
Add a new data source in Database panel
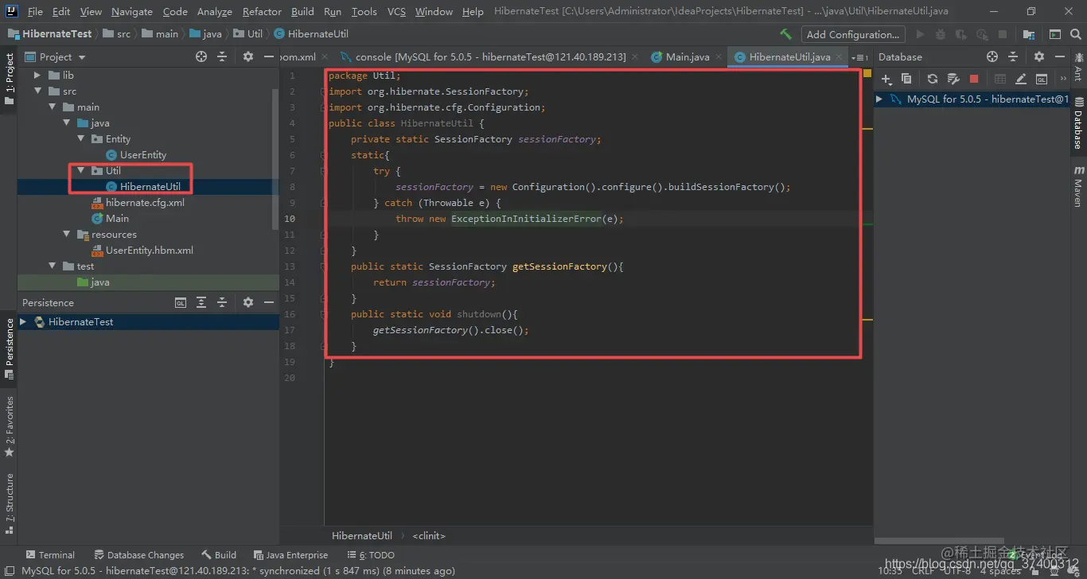pyautogui.click(x=886, y=79)
